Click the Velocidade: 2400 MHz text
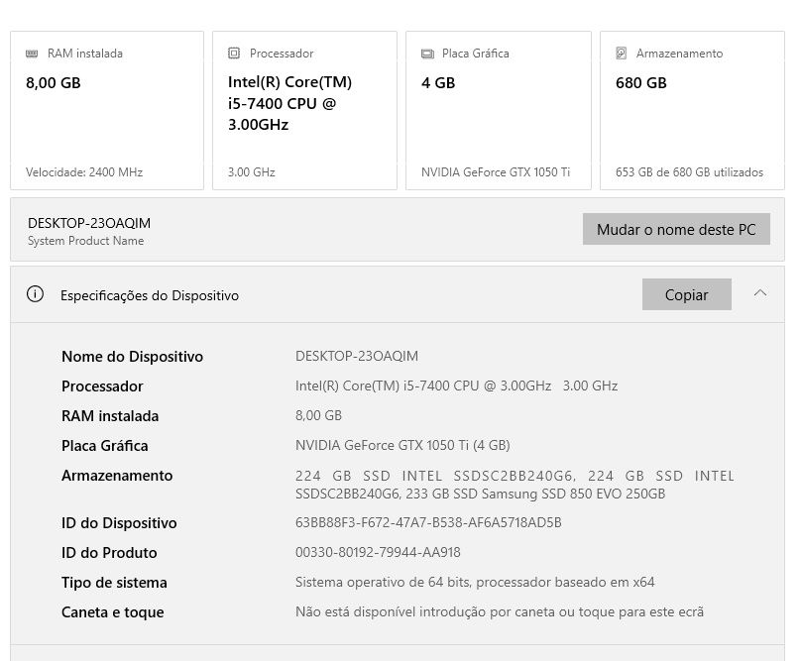This screenshot has height=661, width=802. pyautogui.click(x=84, y=171)
